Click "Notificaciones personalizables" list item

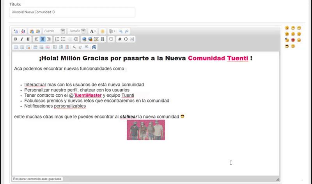pos(55,106)
